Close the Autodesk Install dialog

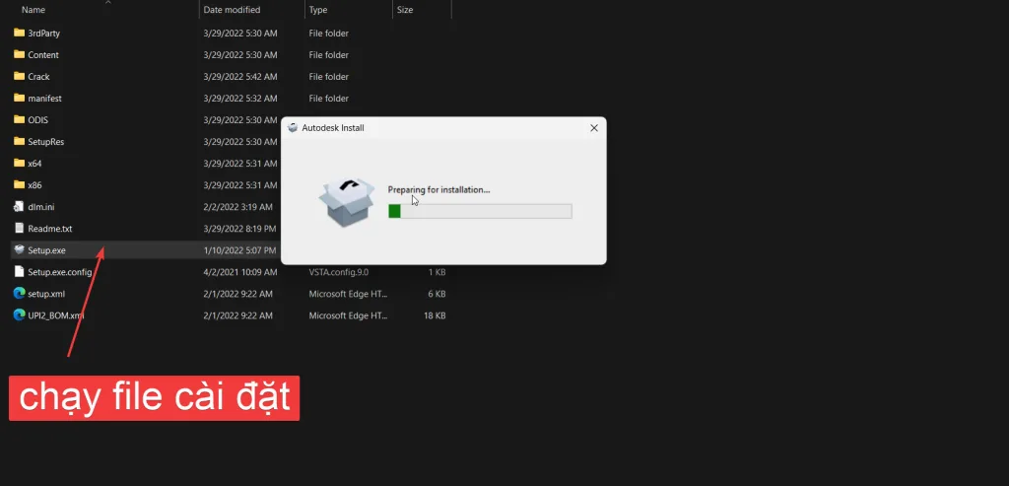point(594,128)
